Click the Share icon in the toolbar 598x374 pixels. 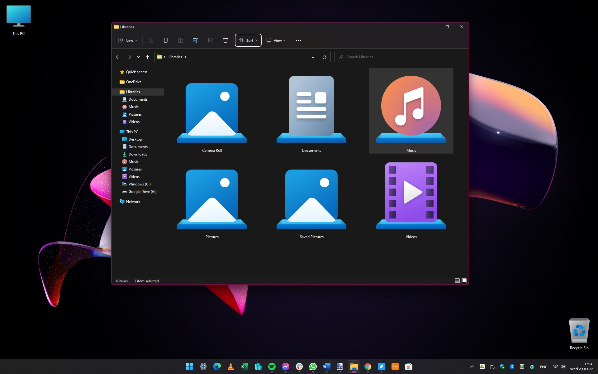tap(210, 40)
